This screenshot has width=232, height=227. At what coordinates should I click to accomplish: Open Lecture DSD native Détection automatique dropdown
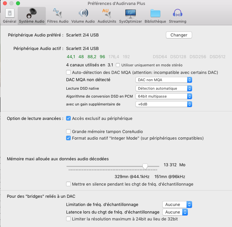(x=164, y=88)
